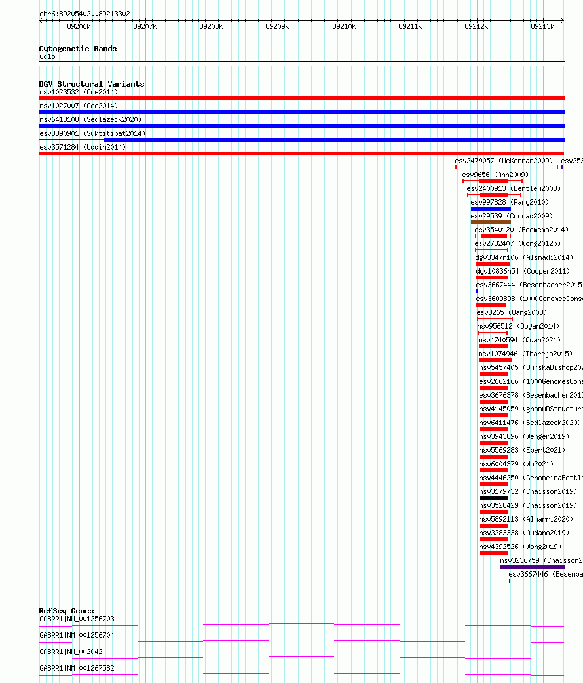Click the esv9656 (Ahn2009) label

(496, 175)
